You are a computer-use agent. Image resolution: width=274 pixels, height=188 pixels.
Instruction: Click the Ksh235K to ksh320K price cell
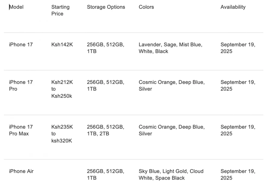pos(62,134)
